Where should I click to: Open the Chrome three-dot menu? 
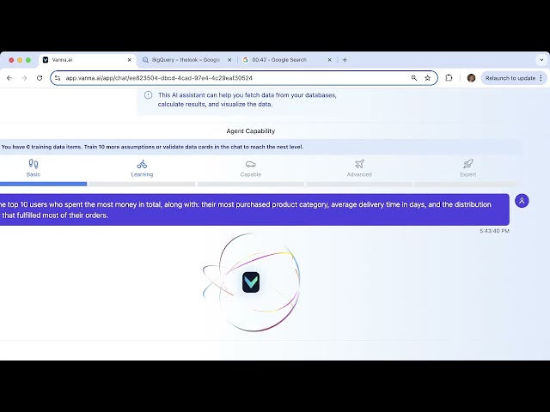tap(541, 78)
